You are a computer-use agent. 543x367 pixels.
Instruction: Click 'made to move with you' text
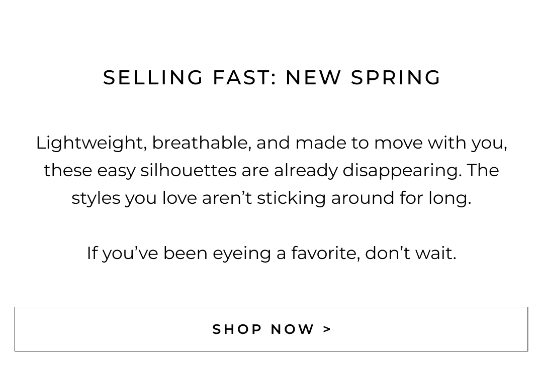coord(401,143)
